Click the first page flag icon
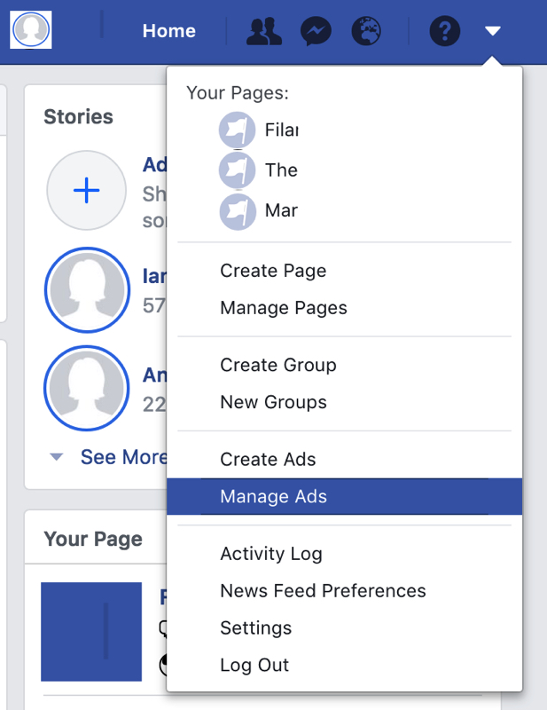 tap(237, 130)
